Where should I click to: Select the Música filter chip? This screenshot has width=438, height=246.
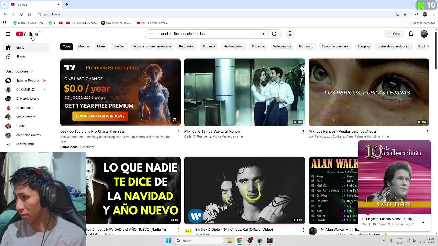tap(83, 46)
